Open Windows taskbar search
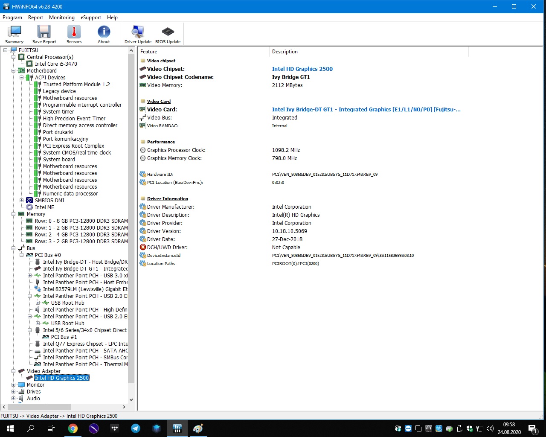Image resolution: width=546 pixels, height=437 pixels. (x=31, y=428)
